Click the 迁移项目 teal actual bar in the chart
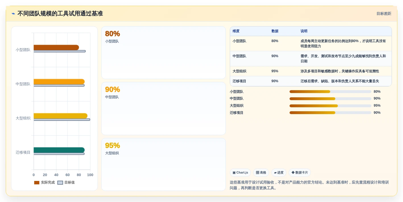The height and width of the screenshot is (202, 403). (x=59, y=150)
